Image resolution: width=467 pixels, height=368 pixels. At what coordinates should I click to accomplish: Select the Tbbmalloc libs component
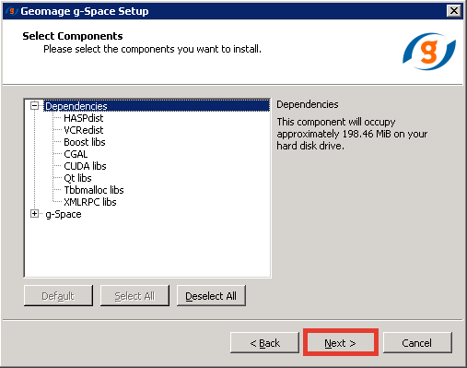tap(94, 190)
